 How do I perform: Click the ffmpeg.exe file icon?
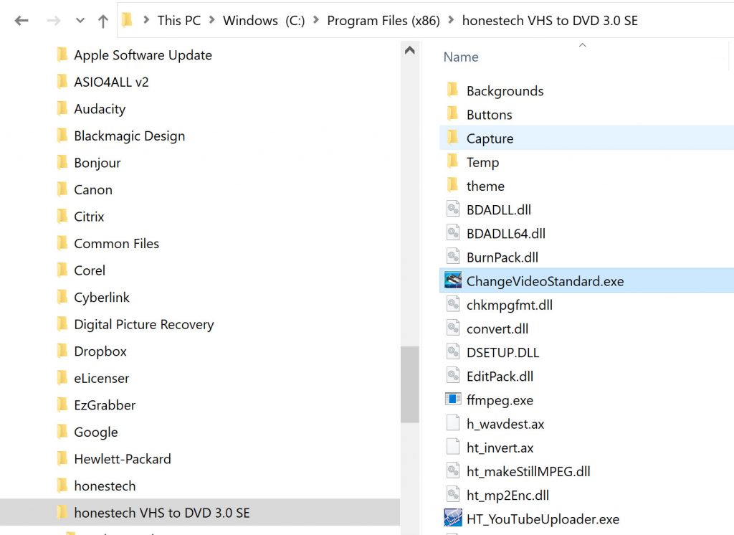tap(452, 399)
